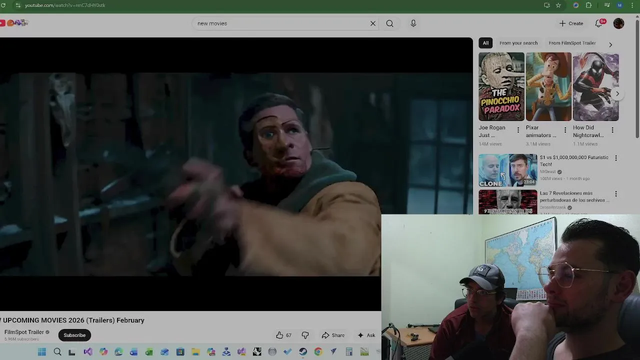Screen dimensions: 640x360
Task: Select the All filter chip
Action: pyautogui.click(x=485, y=43)
